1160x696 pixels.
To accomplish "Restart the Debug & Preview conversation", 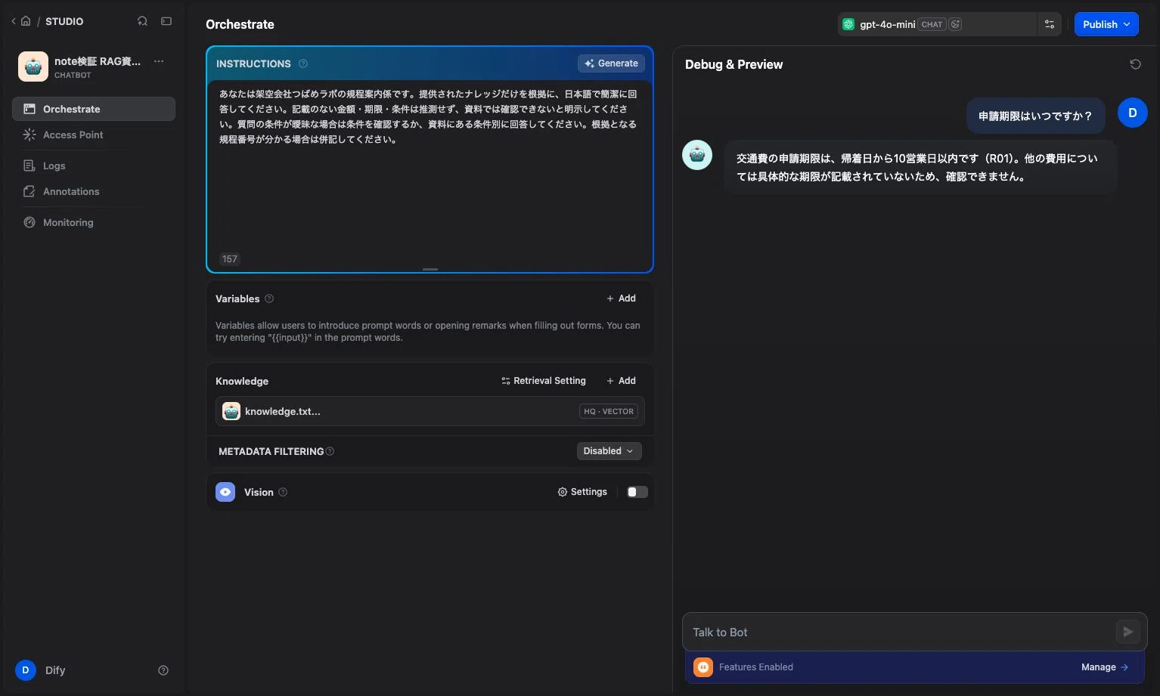I will [x=1135, y=64].
